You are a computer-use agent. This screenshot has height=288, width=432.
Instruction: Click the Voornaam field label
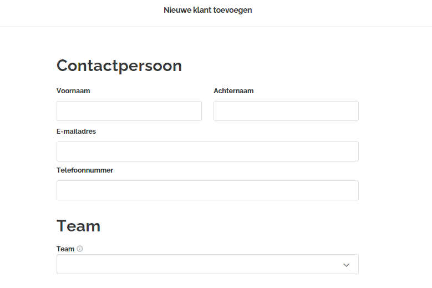point(73,91)
